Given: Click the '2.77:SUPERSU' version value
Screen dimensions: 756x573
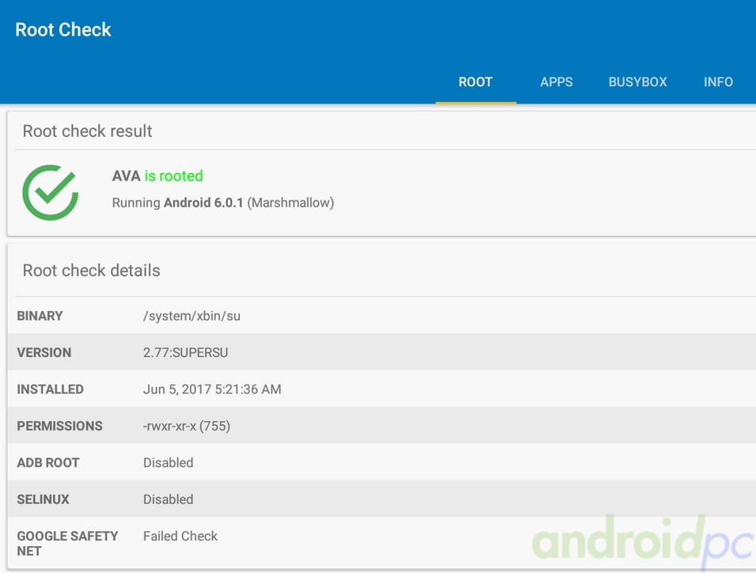Looking at the screenshot, I should pos(185,353).
